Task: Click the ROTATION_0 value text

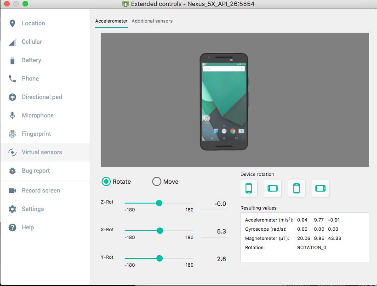Action: [x=312, y=247]
